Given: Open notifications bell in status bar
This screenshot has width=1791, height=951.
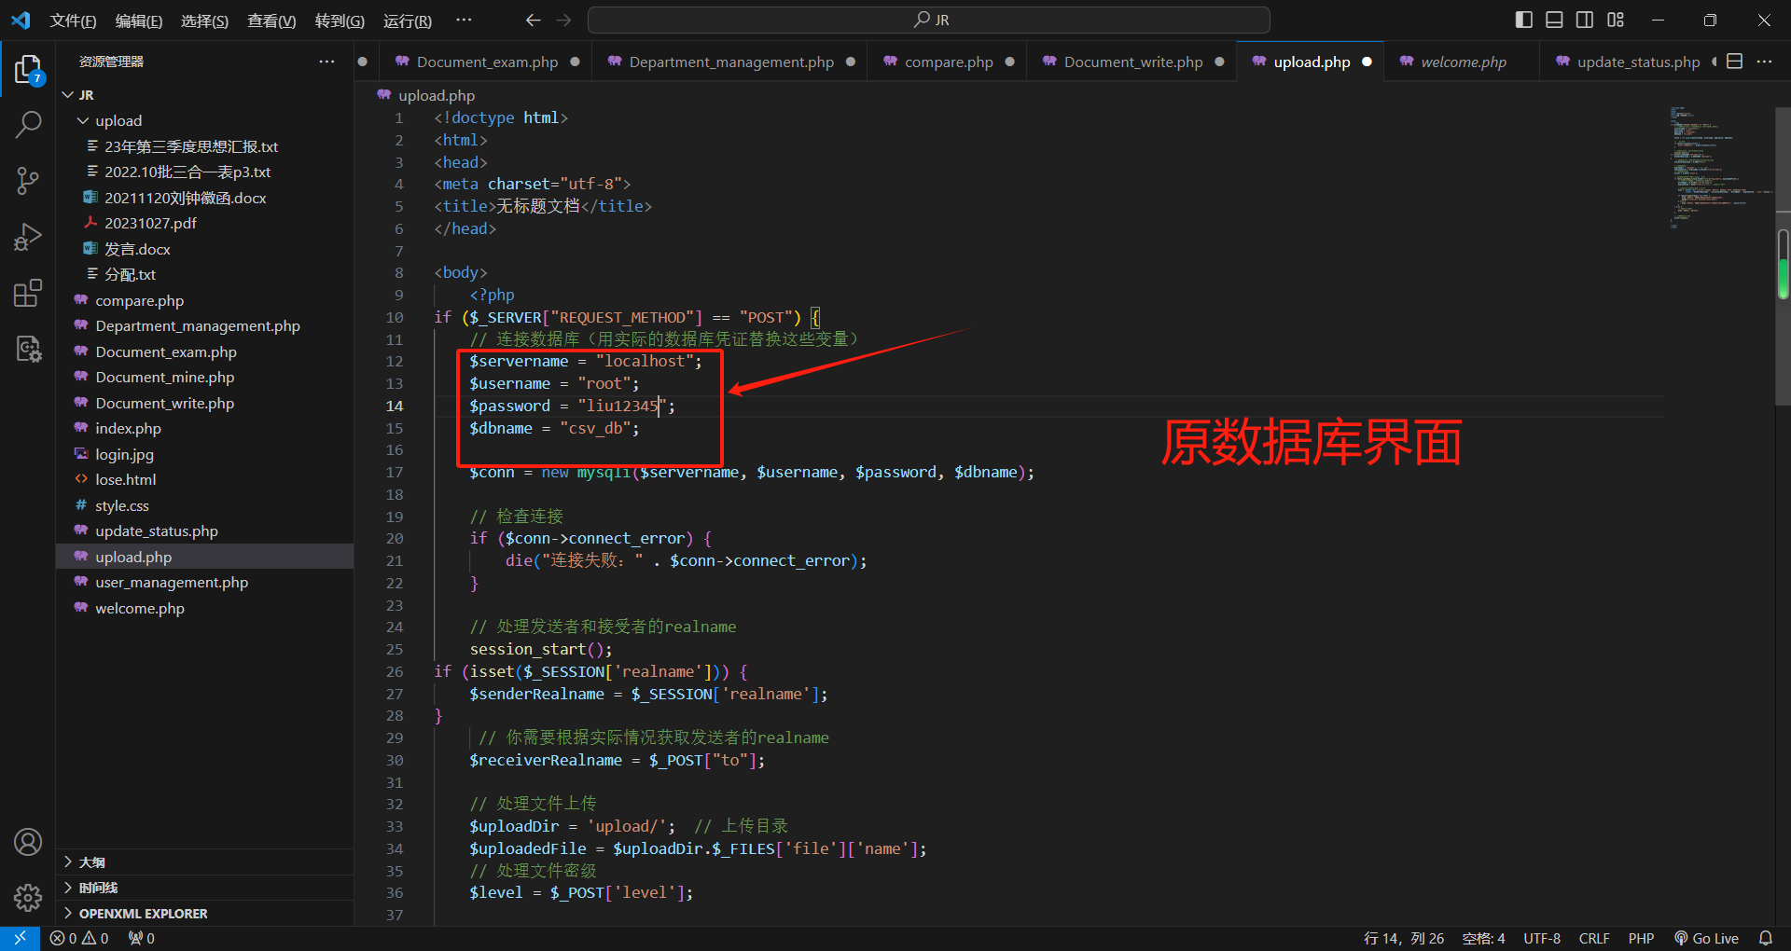Looking at the screenshot, I should coord(1766,938).
